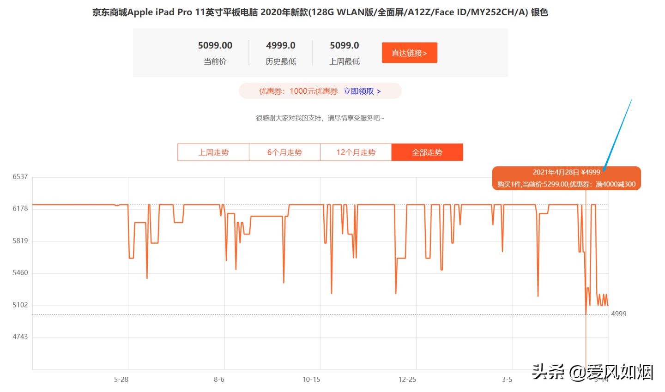665x392 pixels.
Task: Switch to the 上周走势 tab
Action: [213, 152]
